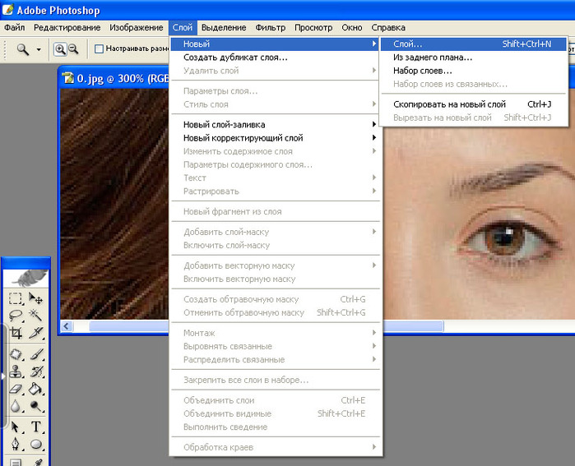Select the Slice tool
Screen dimensions: 575x466
(36, 333)
